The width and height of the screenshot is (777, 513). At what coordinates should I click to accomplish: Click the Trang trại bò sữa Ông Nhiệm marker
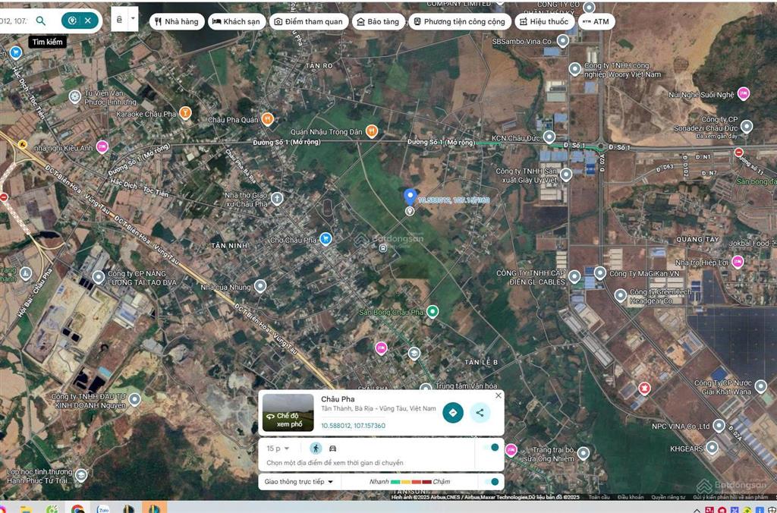coord(584,453)
